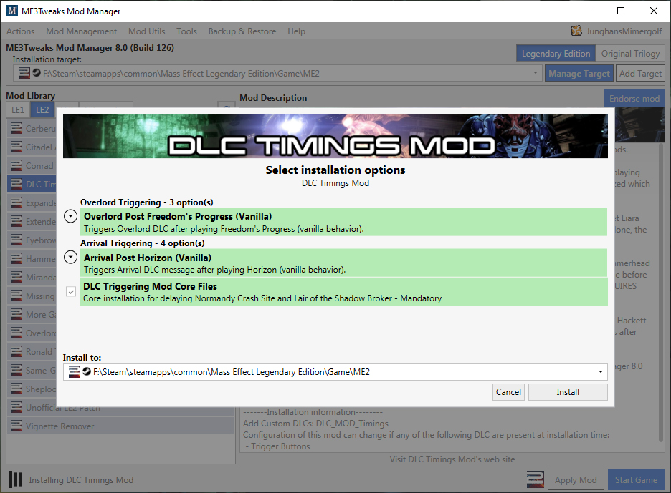Click the icon beside the Expanded mod row
This screenshot has height=493, width=671.
(16, 202)
